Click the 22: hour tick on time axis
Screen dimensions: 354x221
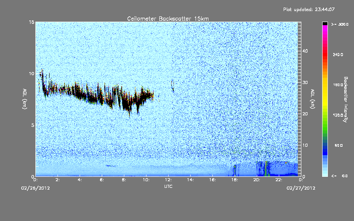pyautogui.click(x=279, y=180)
